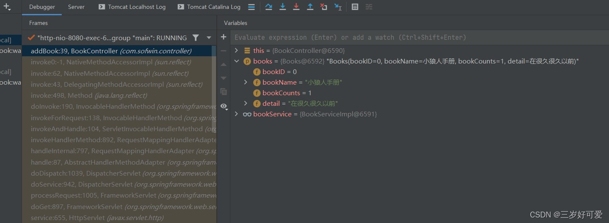Click the move watch down arrow icon
The width and height of the screenshot is (609, 223).
point(224,78)
